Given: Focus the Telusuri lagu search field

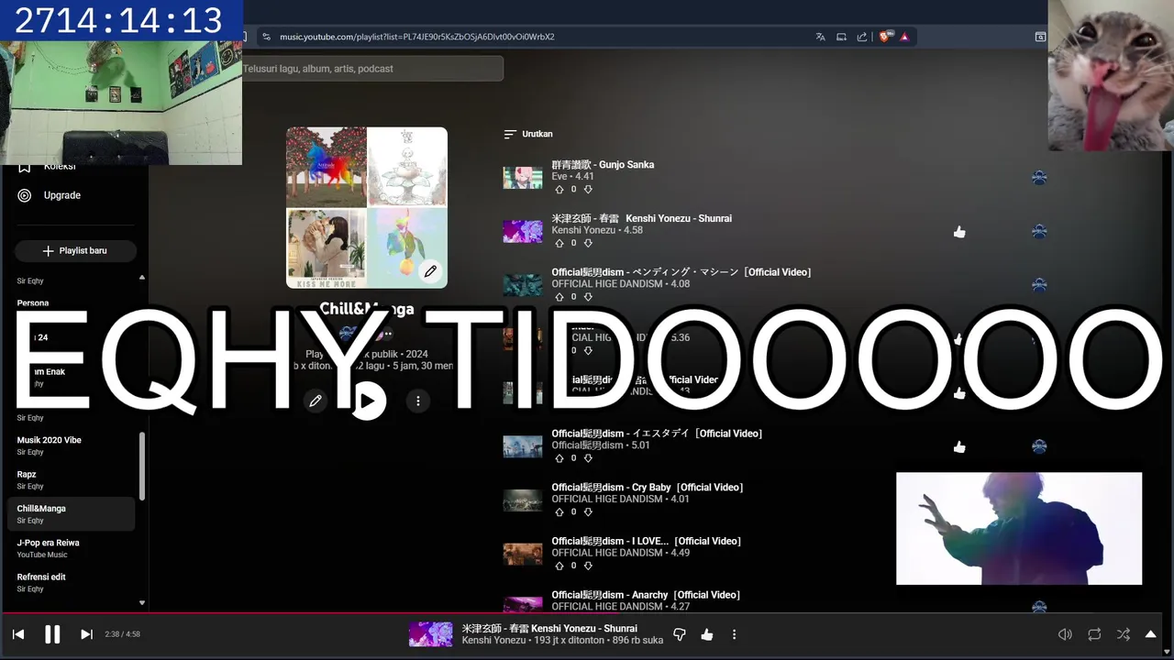Looking at the screenshot, I should 371,69.
